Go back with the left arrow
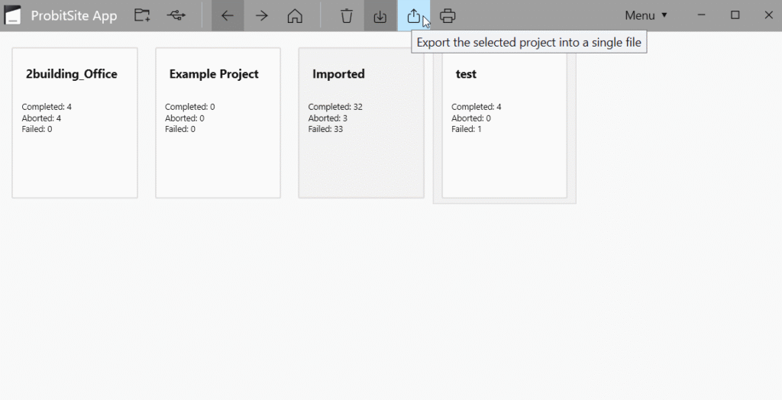782x400 pixels. click(x=228, y=15)
